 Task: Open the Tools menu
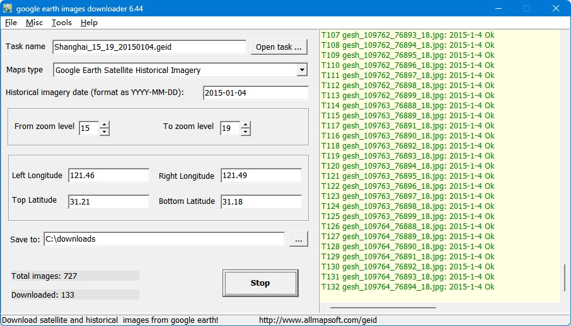tap(62, 23)
